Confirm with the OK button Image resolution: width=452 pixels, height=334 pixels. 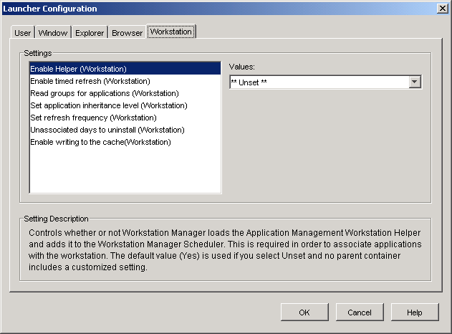[x=304, y=312]
